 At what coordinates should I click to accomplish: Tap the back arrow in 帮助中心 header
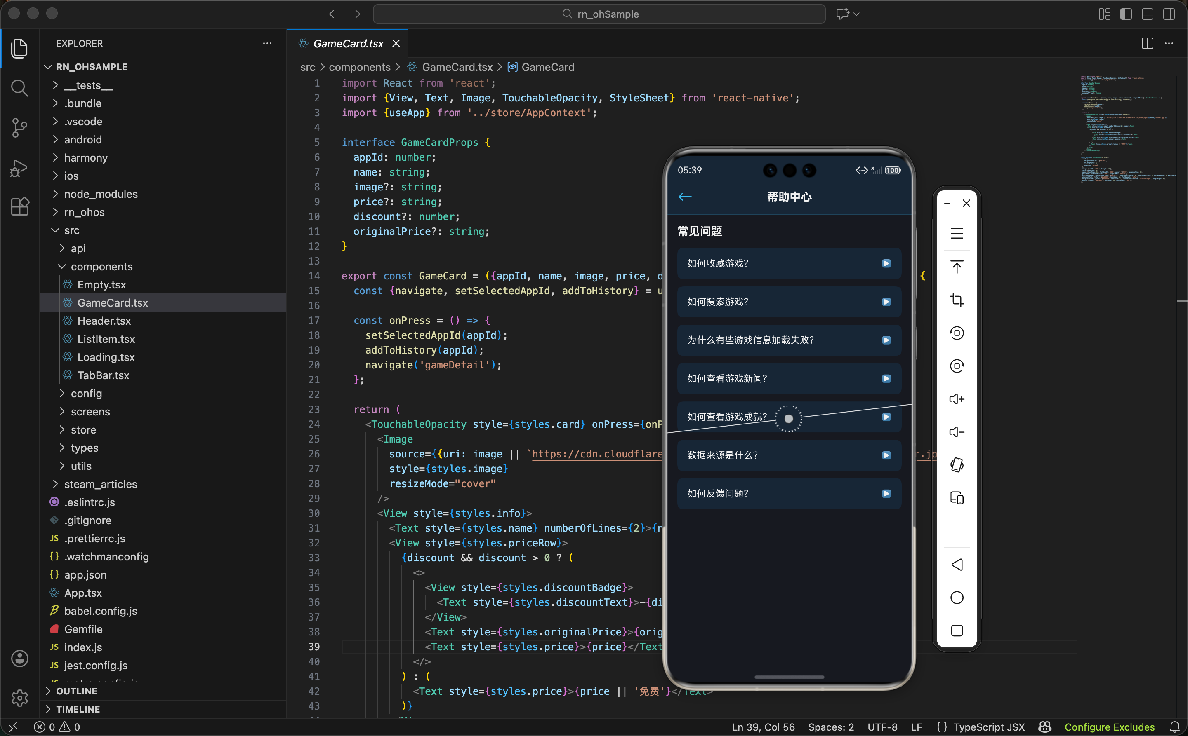pos(685,197)
